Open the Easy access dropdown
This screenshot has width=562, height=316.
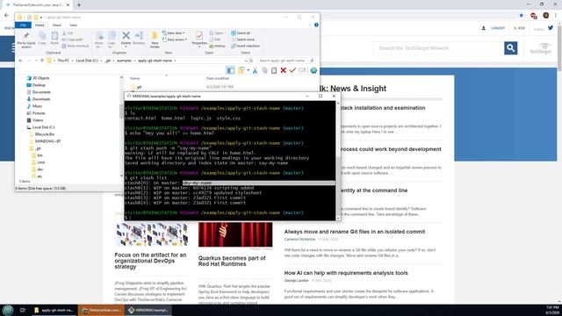pos(175,39)
